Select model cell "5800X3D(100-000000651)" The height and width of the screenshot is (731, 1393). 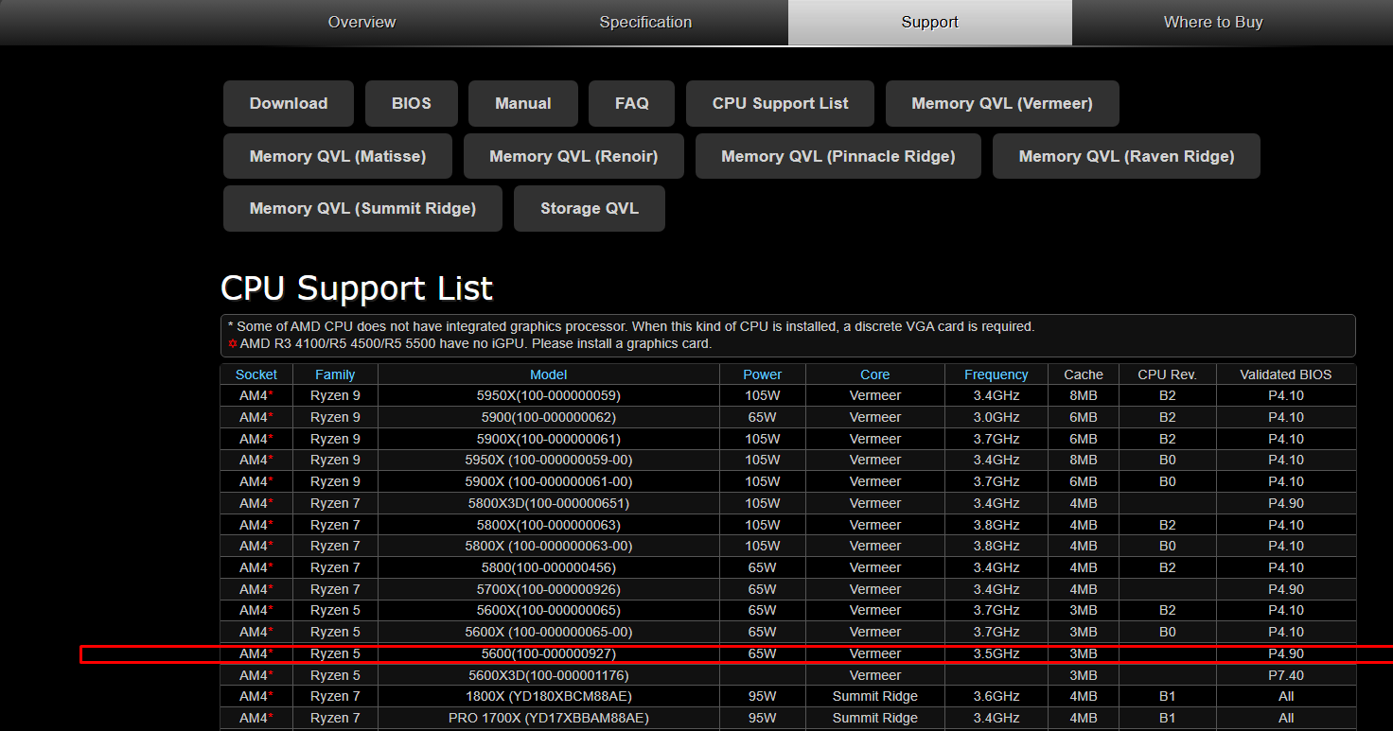click(549, 503)
